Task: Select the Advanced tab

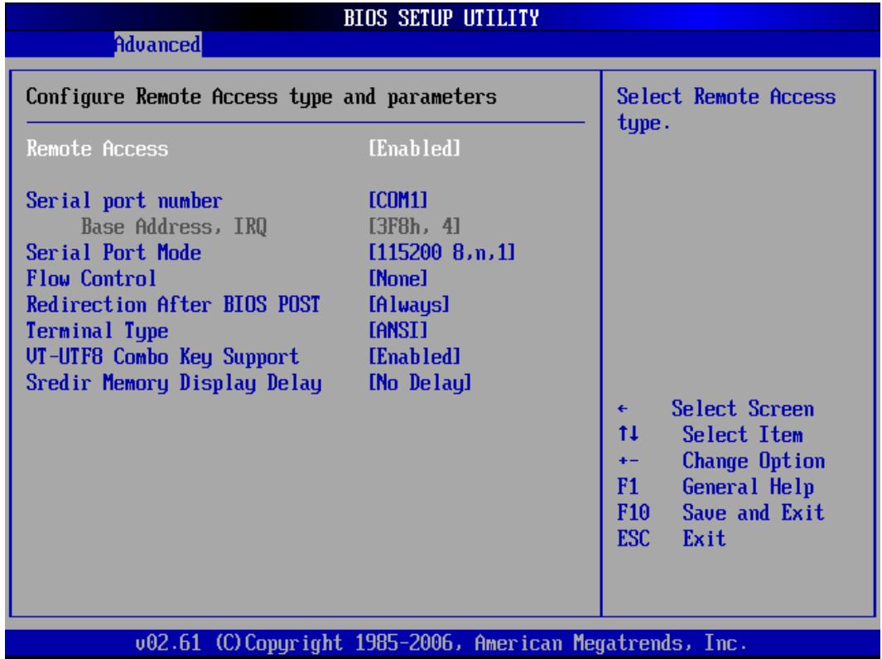Action: pos(157,44)
